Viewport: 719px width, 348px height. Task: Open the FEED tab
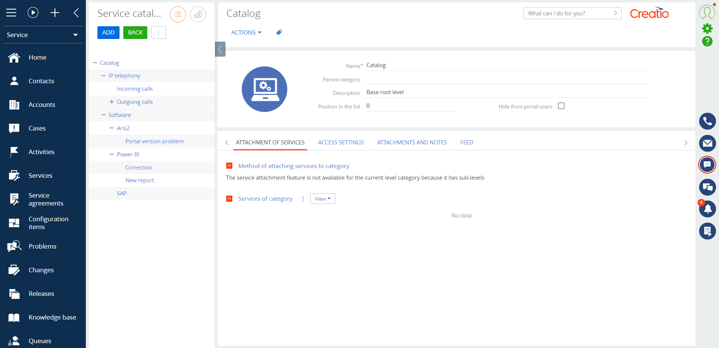(x=466, y=142)
